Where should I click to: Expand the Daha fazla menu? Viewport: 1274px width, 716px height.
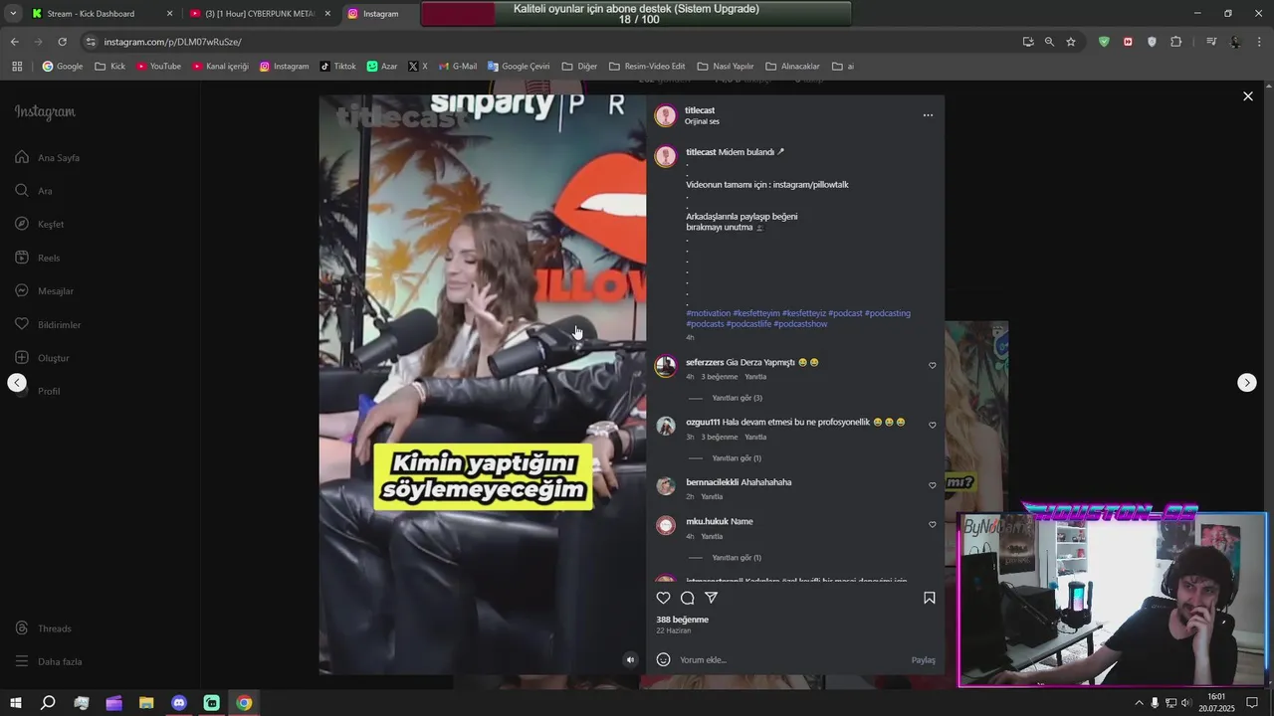49,661
